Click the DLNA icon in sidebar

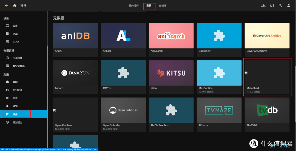7,42
